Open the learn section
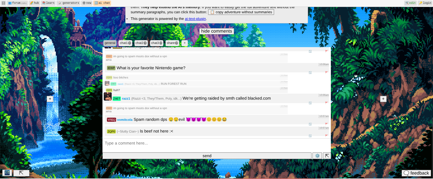The height and width of the screenshot is (179, 433). tap(48, 3)
